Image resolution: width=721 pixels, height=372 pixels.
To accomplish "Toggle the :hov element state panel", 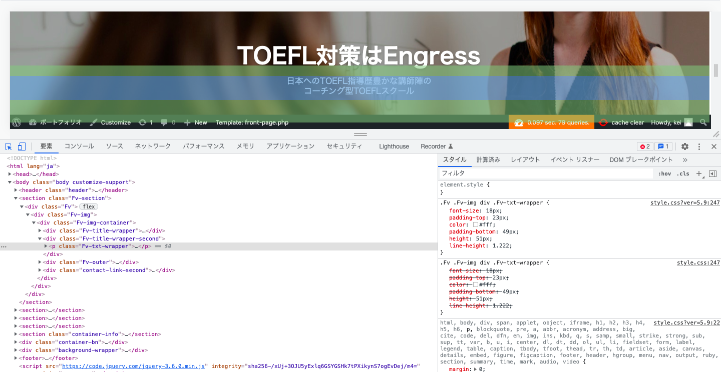I will [665, 173].
